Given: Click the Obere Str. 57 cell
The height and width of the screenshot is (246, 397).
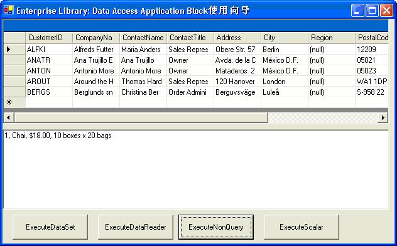Looking at the screenshot, I should (237, 50).
